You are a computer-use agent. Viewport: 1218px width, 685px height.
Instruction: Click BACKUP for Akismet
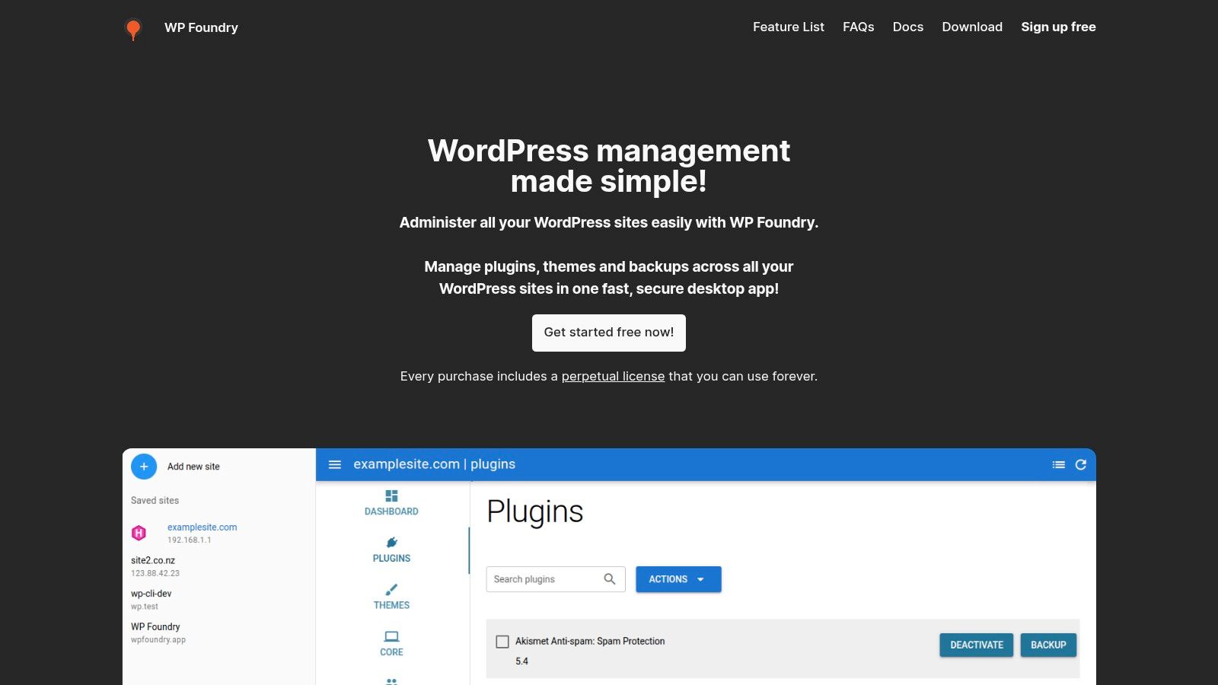coord(1048,645)
